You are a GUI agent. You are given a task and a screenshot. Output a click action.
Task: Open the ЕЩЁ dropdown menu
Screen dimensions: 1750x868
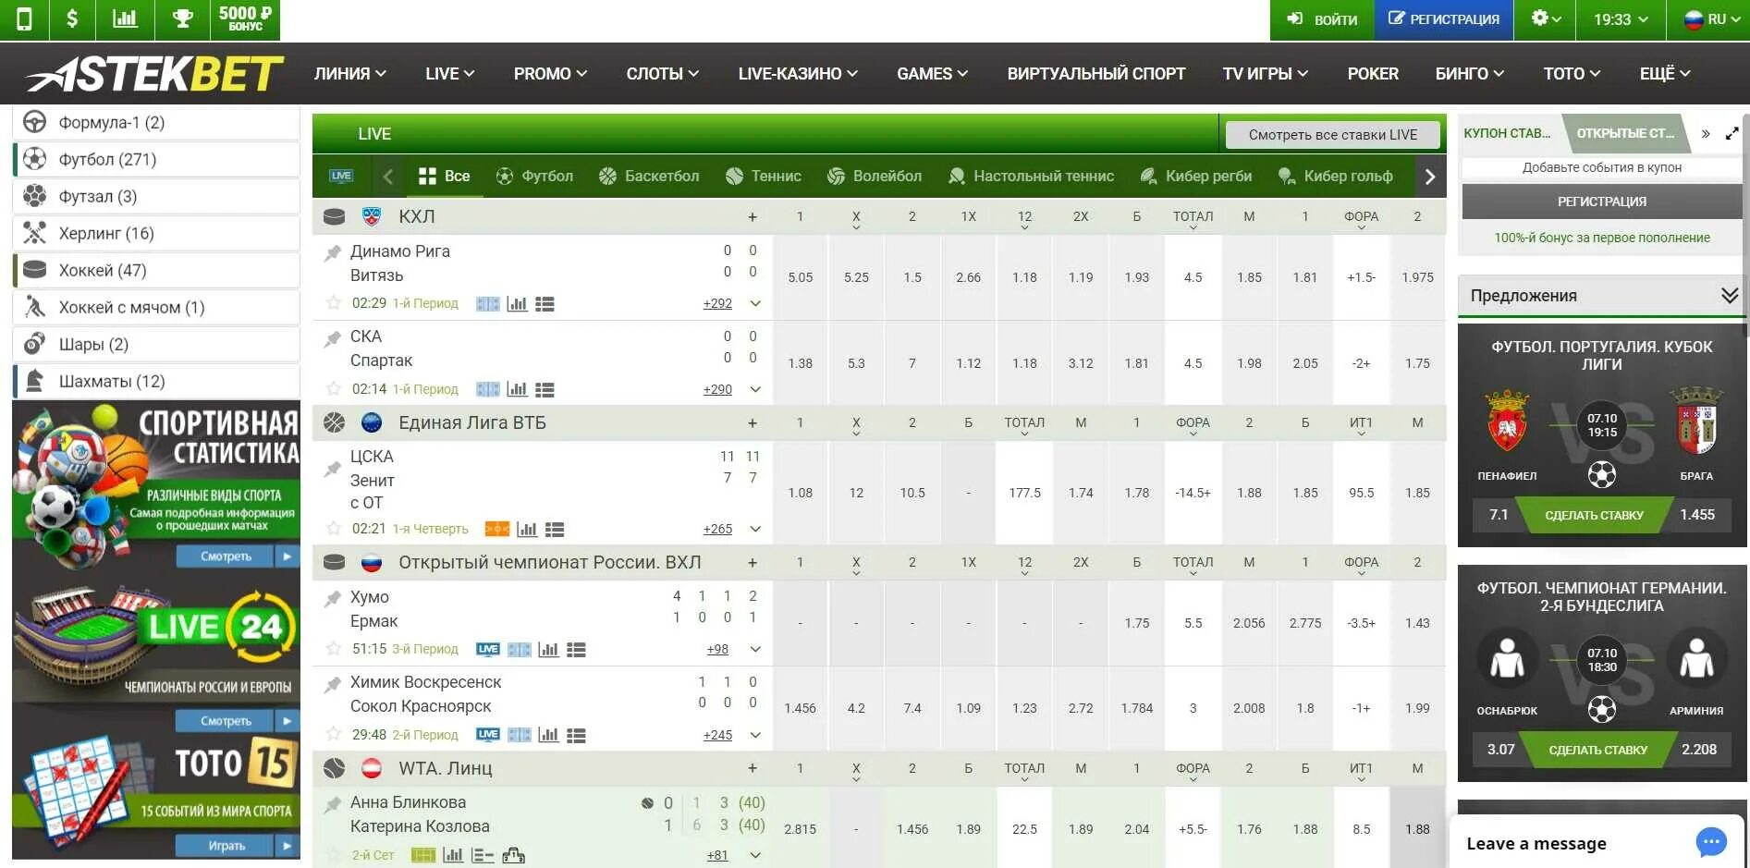1664,74
